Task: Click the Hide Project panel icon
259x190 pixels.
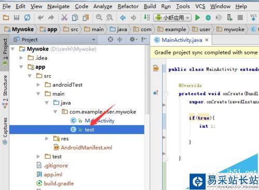Action: 144,40
